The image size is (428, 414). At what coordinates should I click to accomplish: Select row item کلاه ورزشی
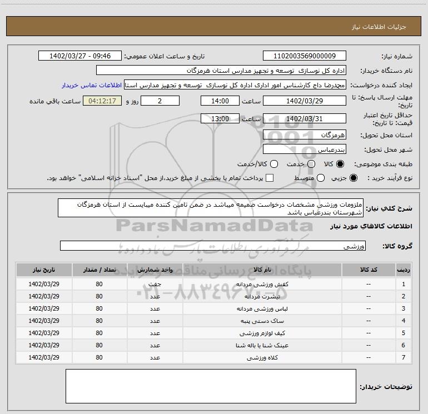pyautogui.click(x=262, y=357)
